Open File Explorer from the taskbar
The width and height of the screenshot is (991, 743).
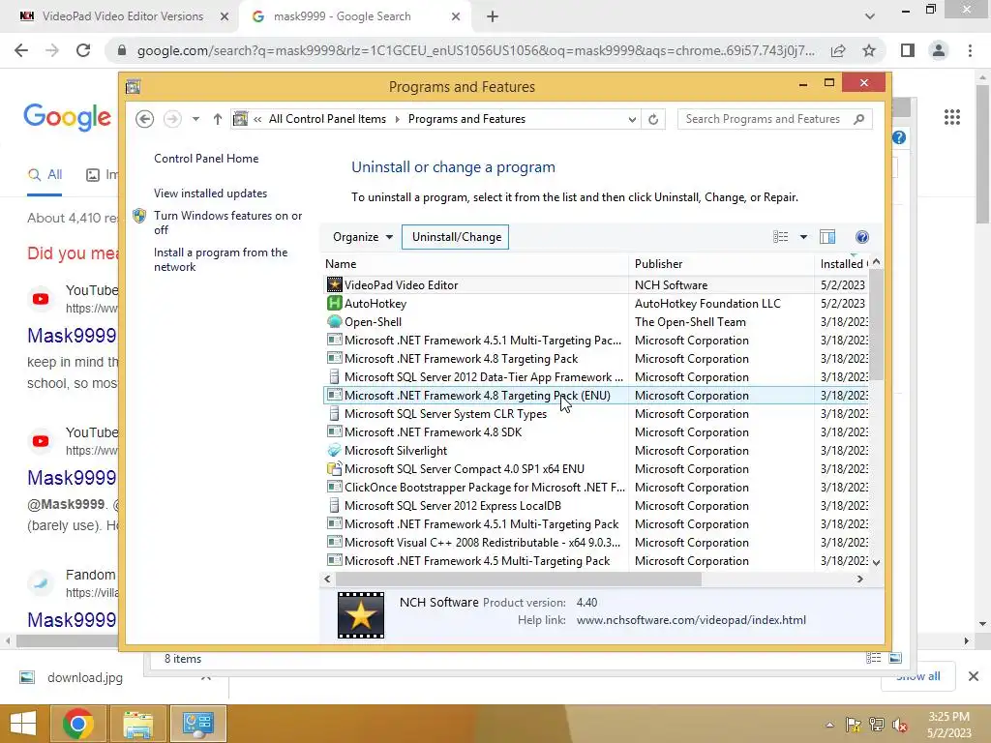click(138, 724)
